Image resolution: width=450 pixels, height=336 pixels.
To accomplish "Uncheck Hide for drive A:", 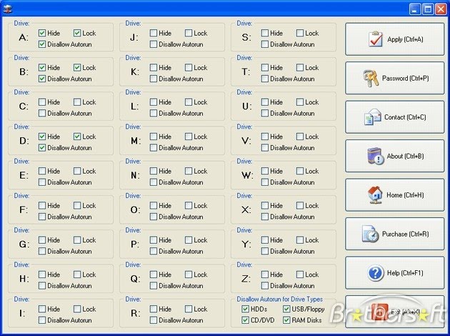I will coord(42,33).
